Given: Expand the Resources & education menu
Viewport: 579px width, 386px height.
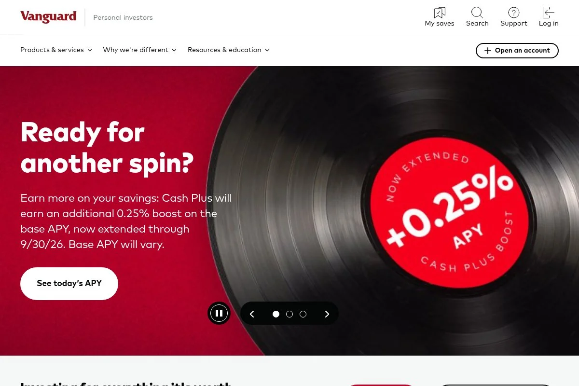Looking at the screenshot, I should tap(229, 50).
